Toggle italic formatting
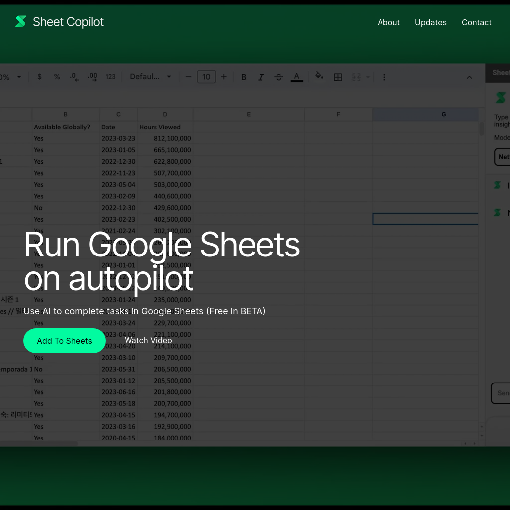The height and width of the screenshot is (510, 510). (x=261, y=77)
